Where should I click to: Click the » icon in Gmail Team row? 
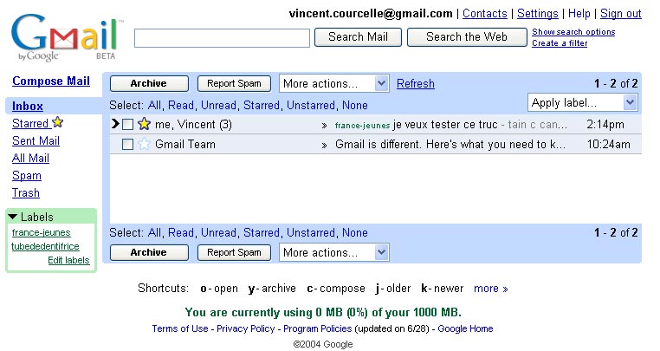[325, 145]
